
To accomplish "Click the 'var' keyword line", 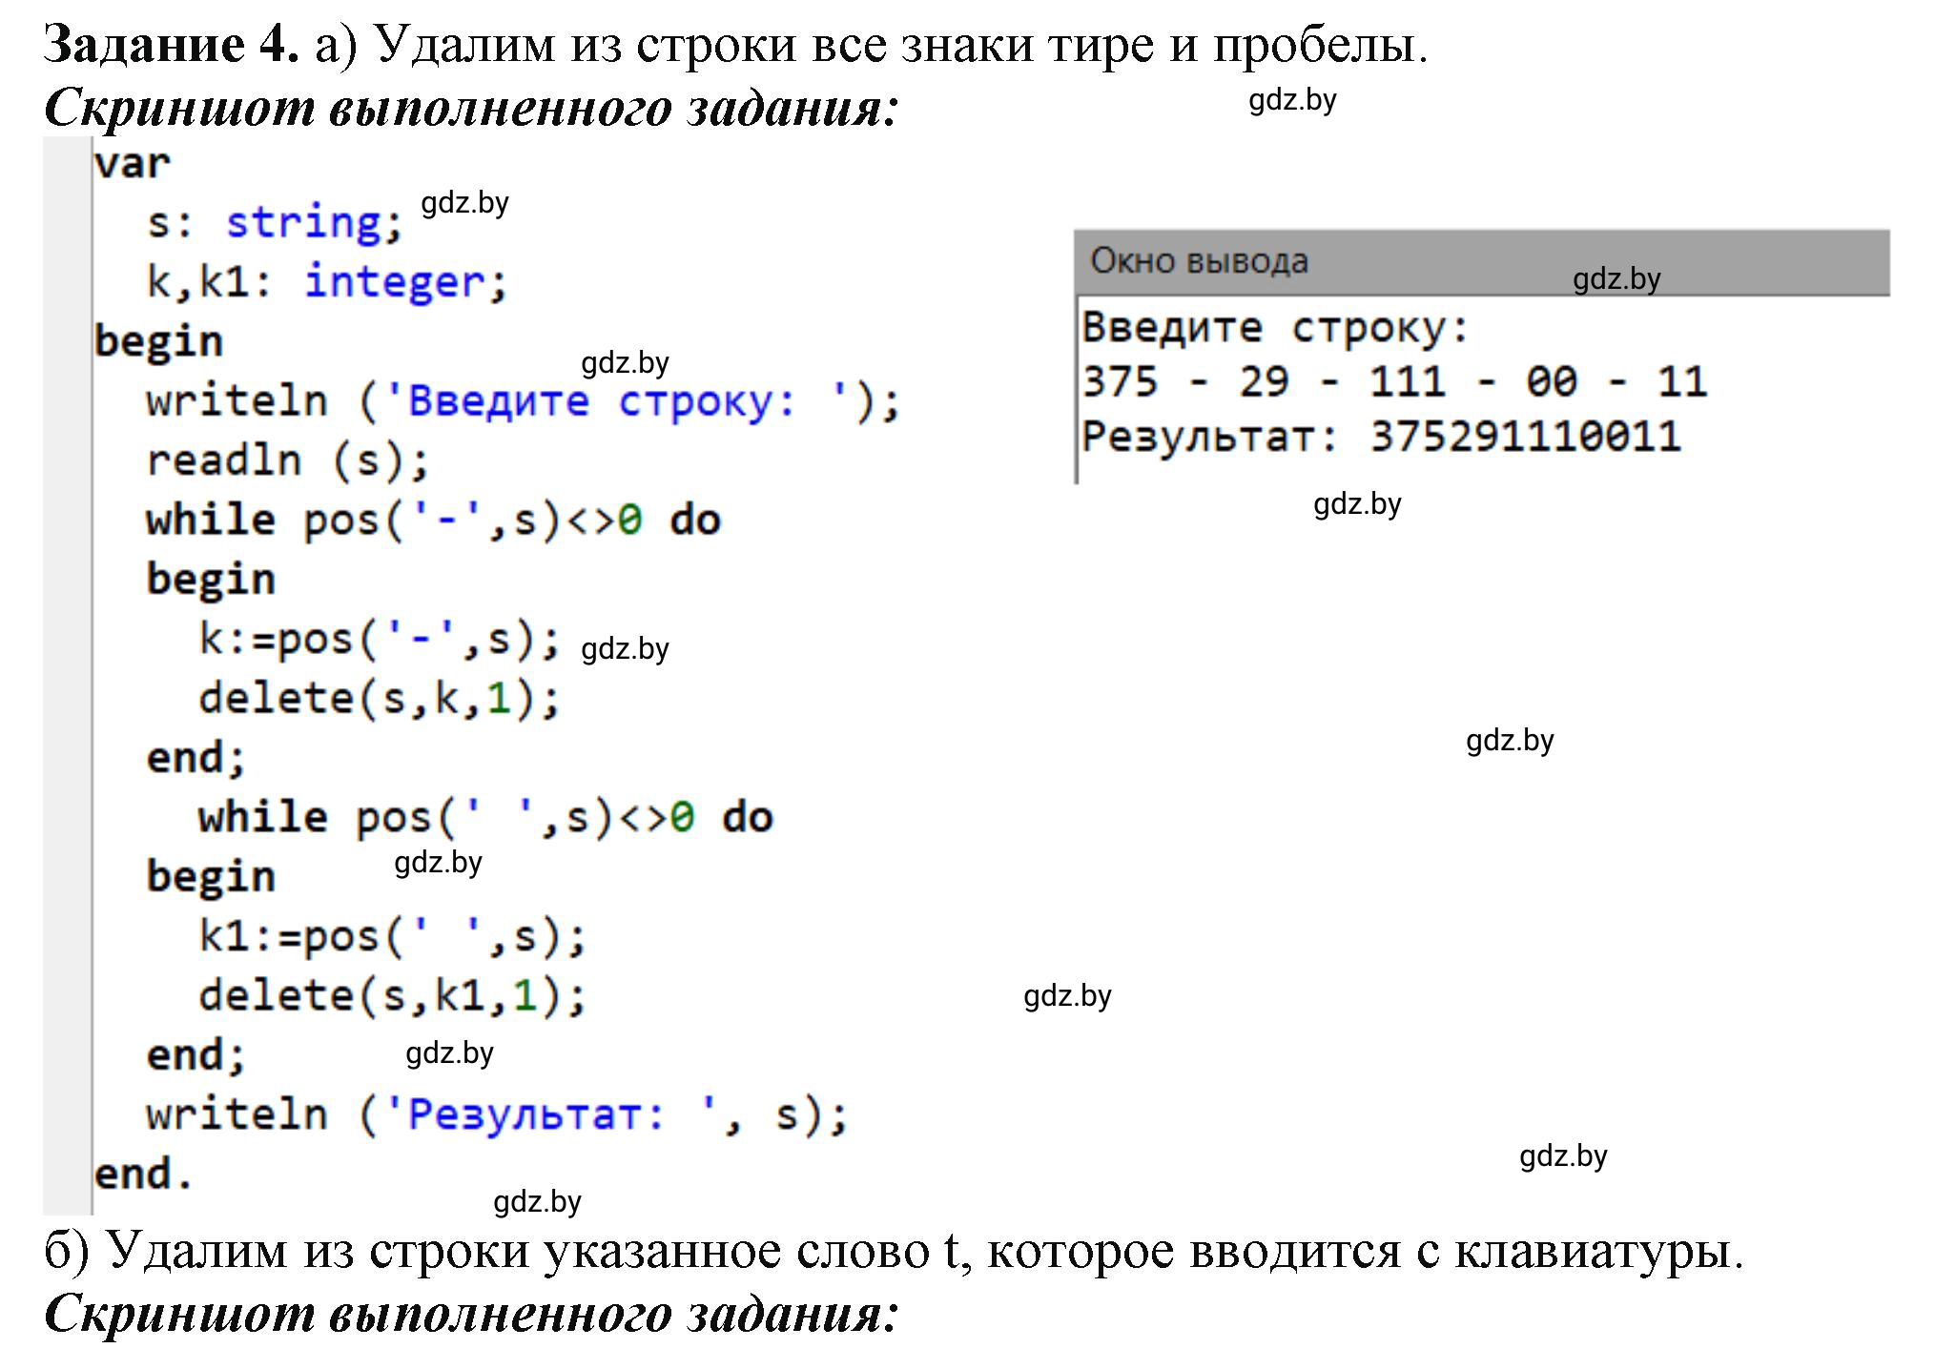I will tap(132, 163).
